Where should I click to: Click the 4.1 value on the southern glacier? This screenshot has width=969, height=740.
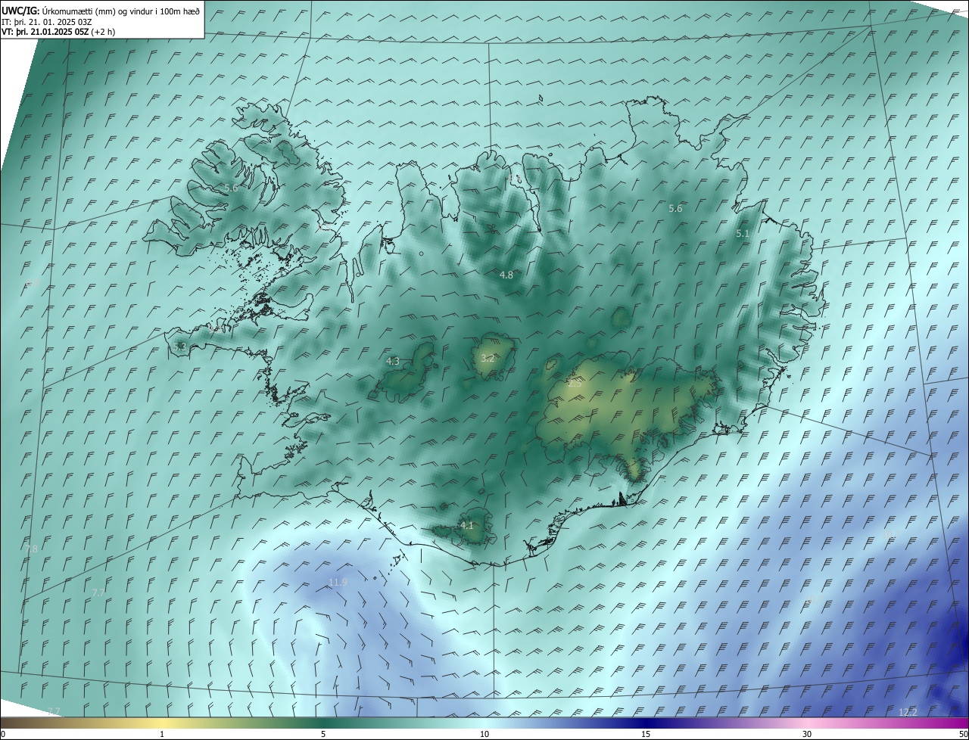[x=466, y=525]
